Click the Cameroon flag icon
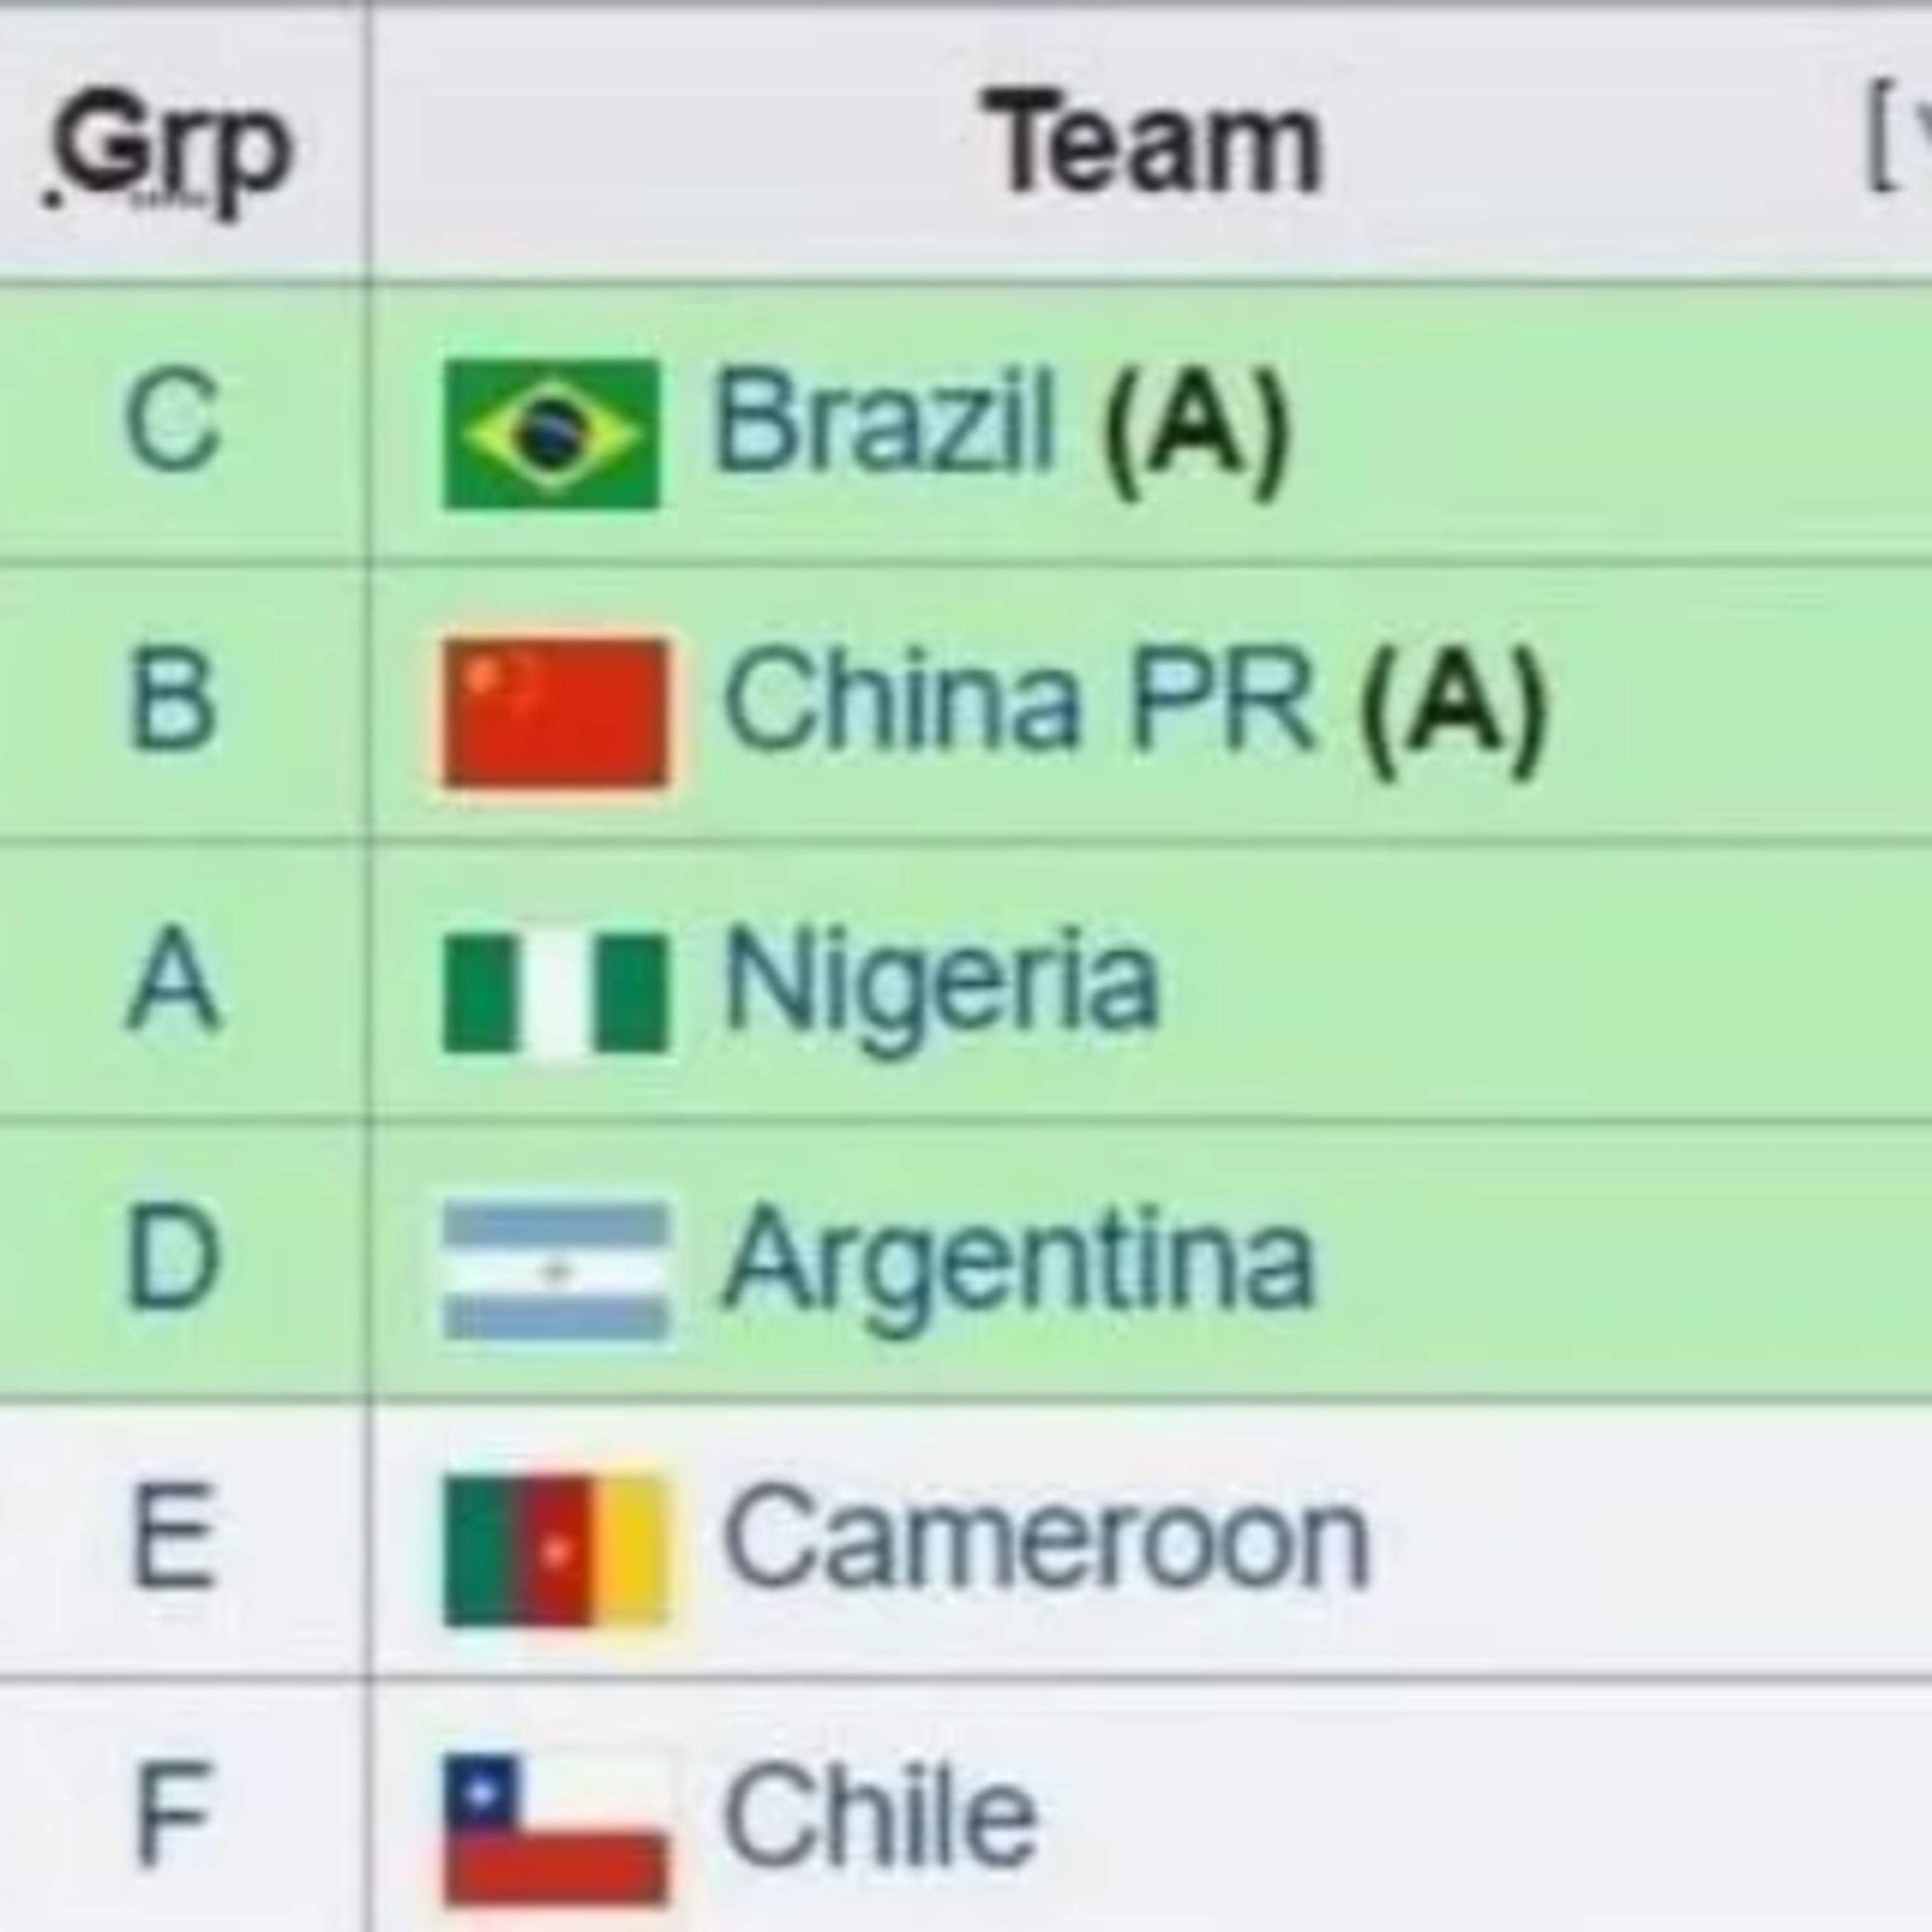Viewport: 1932px width, 1932px height. (x=555, y=1551)
